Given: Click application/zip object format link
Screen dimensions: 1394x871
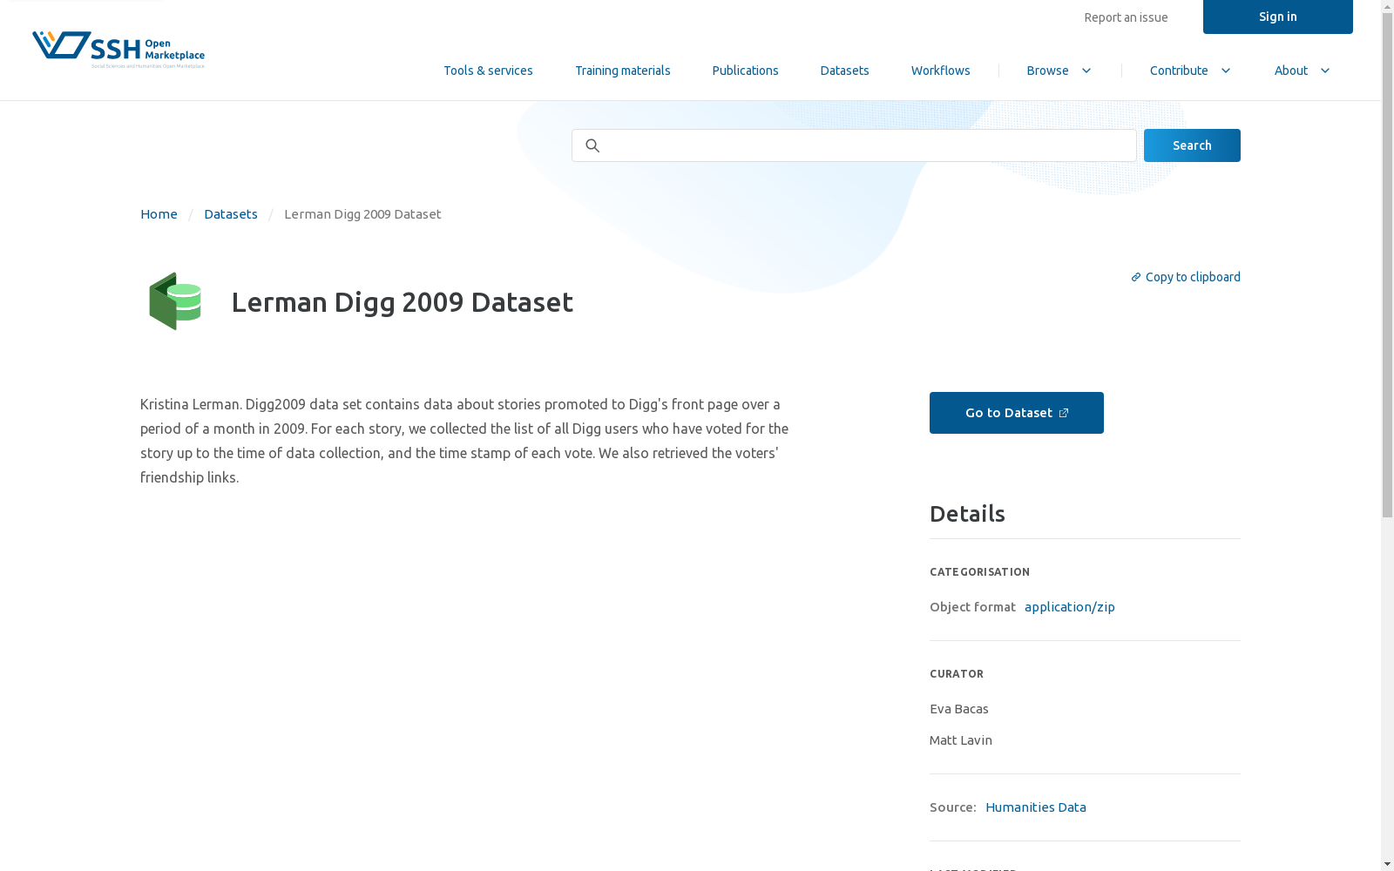Looking at the screenshot, I should tap(1070, 607).
